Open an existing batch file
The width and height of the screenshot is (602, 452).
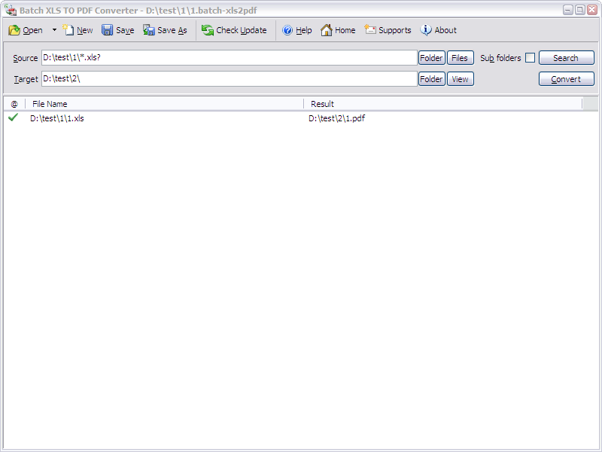[x=25, y=30]
